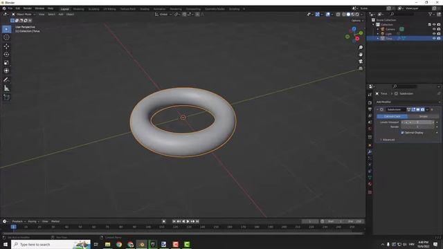The height and width of the screenshot is (249, 443).
Task: Expand the Torus tree item
Action: (x=378, y=38)
